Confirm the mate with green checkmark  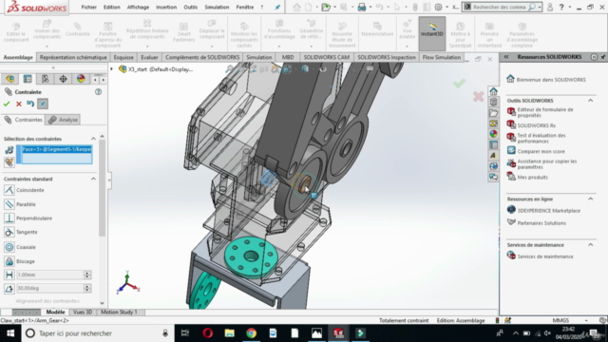(x=7, y=104)
